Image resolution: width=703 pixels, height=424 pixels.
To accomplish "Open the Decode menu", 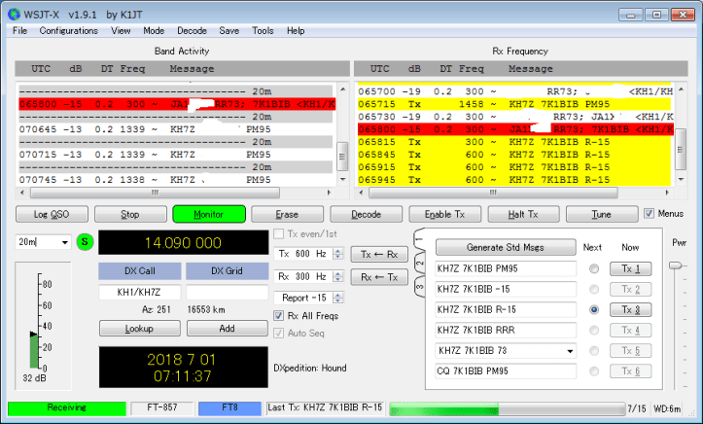I will (191, 31).
